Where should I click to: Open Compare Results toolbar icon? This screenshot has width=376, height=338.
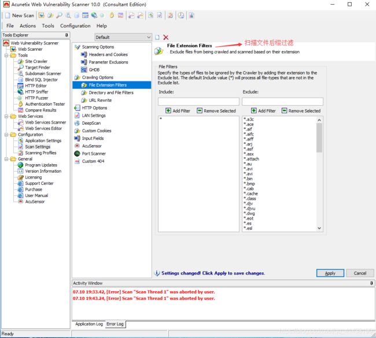point(121,16)
